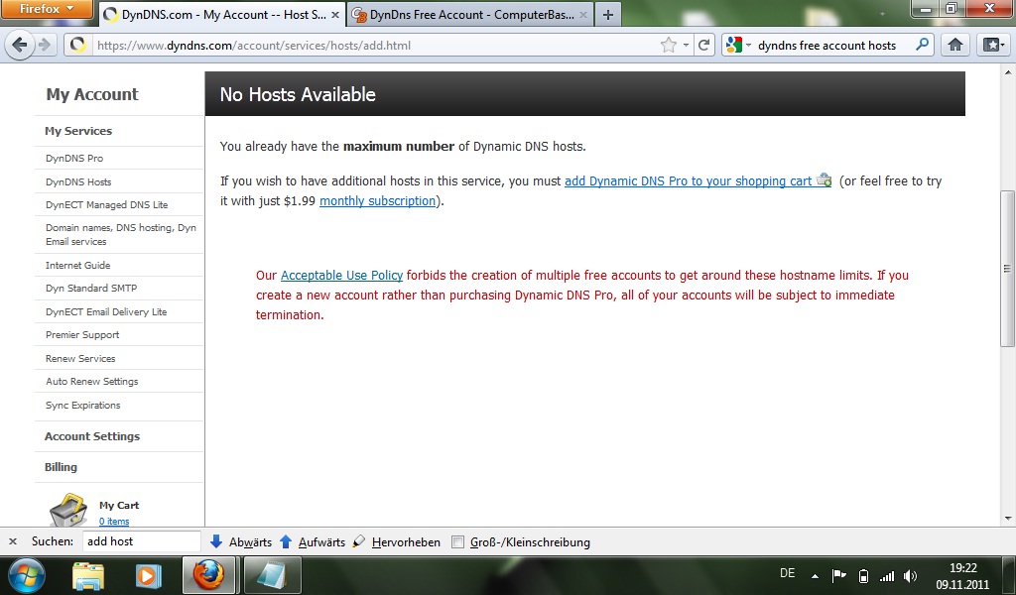Open the 0 items cart link
The image size is (1016, 595).
point(114,522)
